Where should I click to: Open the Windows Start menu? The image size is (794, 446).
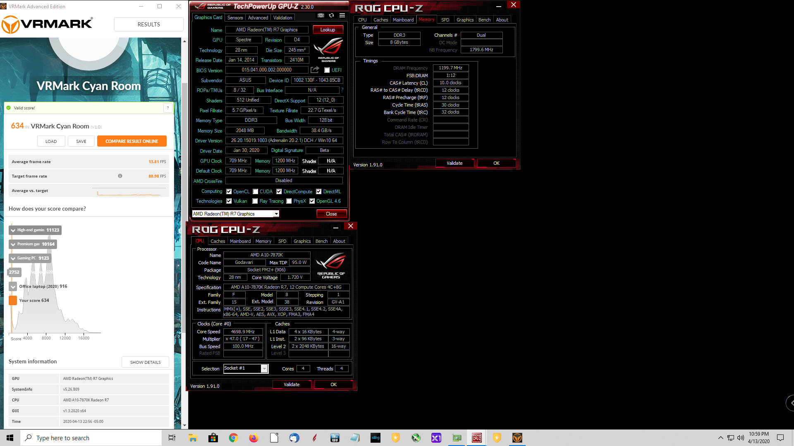pos(10,438)
